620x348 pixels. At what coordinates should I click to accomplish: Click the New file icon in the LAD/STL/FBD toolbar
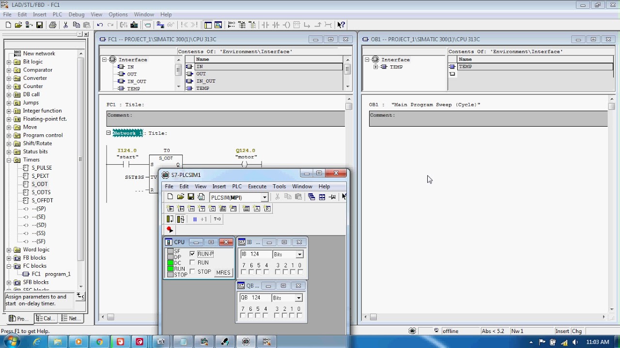click(x=8, y=25)
